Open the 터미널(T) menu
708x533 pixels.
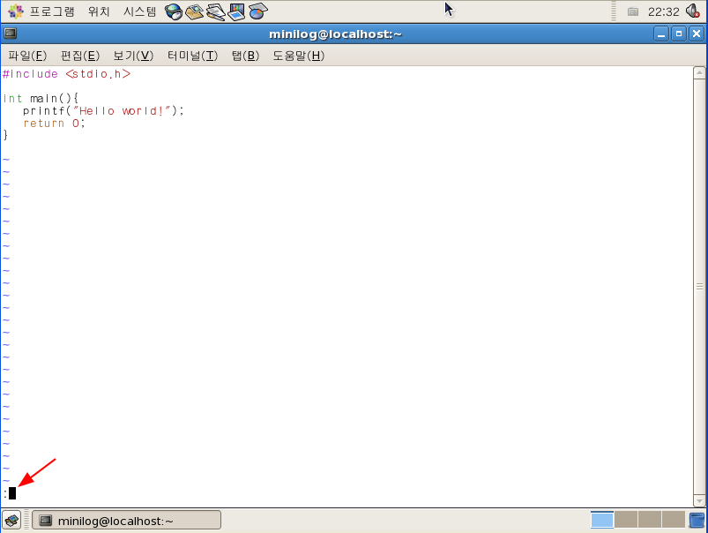click(192, 56)
